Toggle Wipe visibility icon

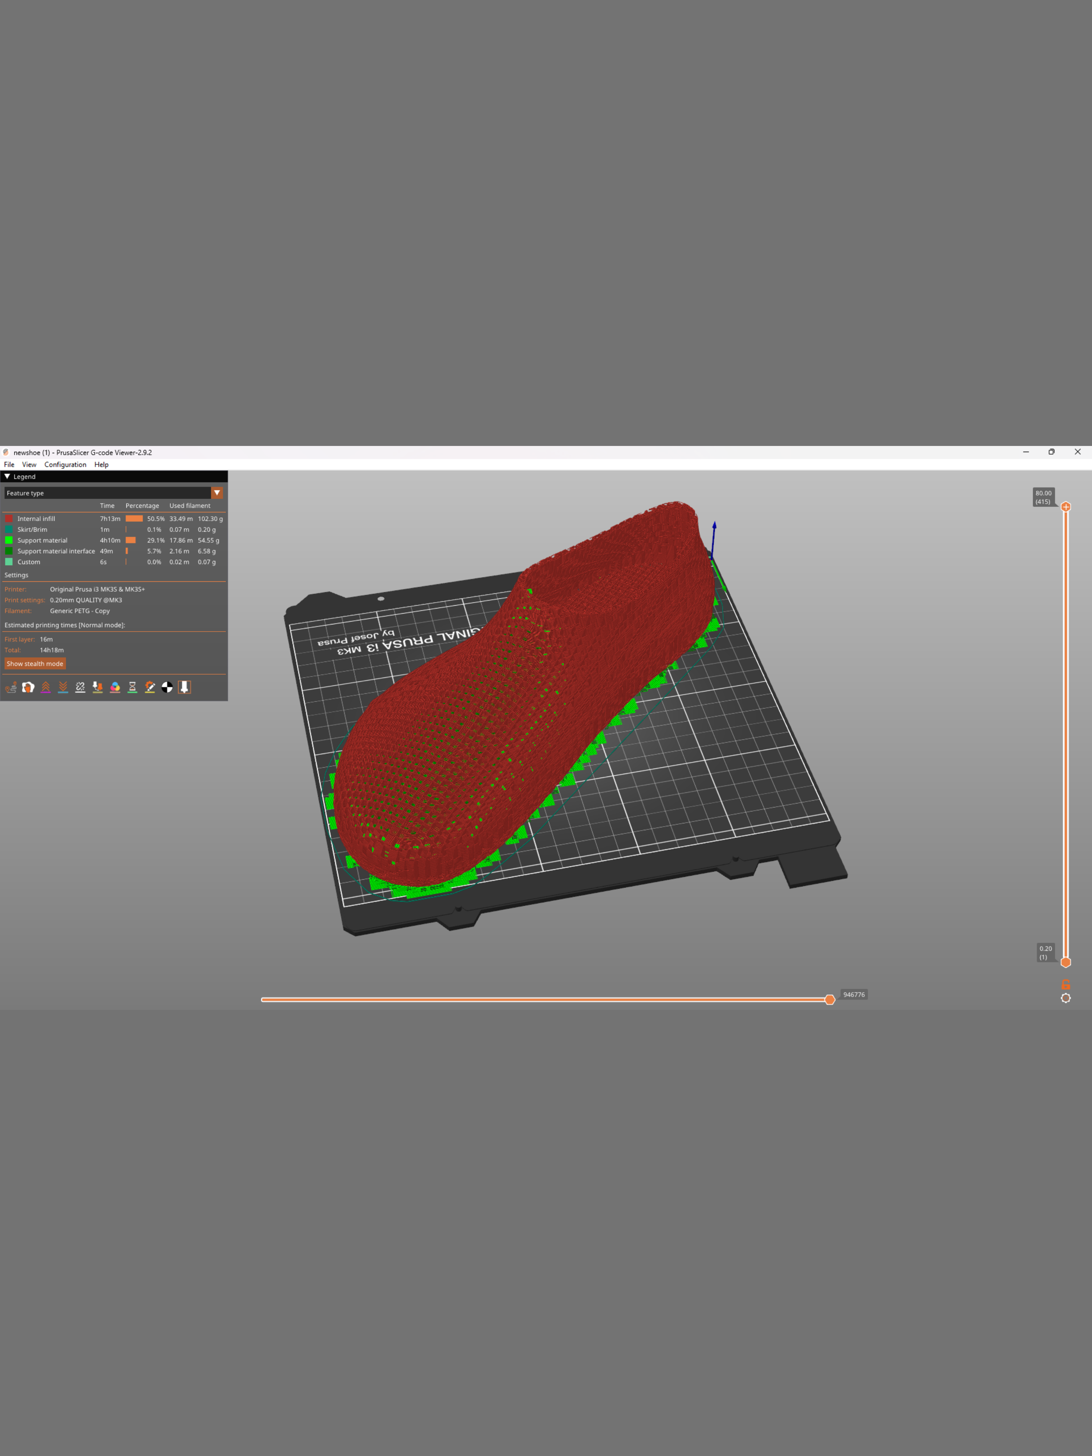pos(28,687)
